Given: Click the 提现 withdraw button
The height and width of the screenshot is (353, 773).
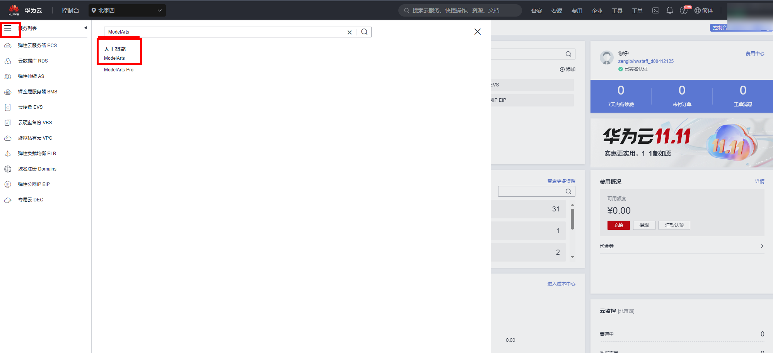Looking at the screenshot, I should [x=644, y=225].
